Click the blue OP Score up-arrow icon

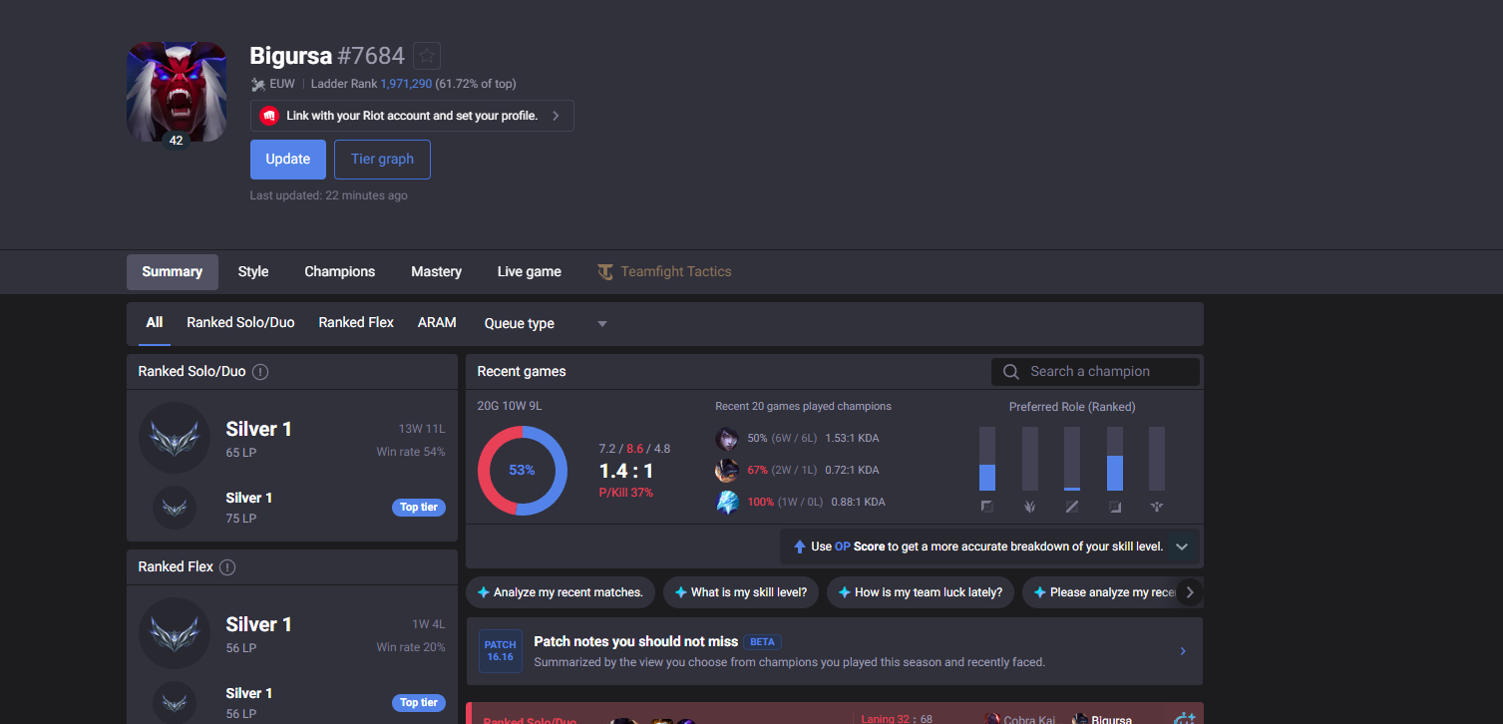pos(799,547)
